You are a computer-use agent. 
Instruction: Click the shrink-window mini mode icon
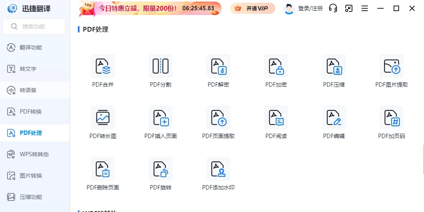(x=349, y=8)
